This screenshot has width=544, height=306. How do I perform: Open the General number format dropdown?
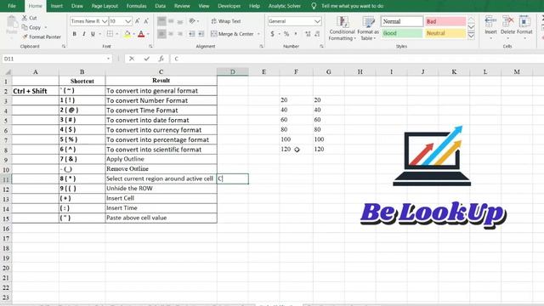(x=317, y=21)
